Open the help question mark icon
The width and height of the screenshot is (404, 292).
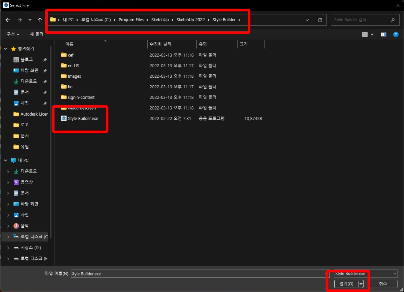[x=396, y=34]
